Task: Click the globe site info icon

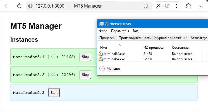Action: pyautogui.click(x=30, y=6)
